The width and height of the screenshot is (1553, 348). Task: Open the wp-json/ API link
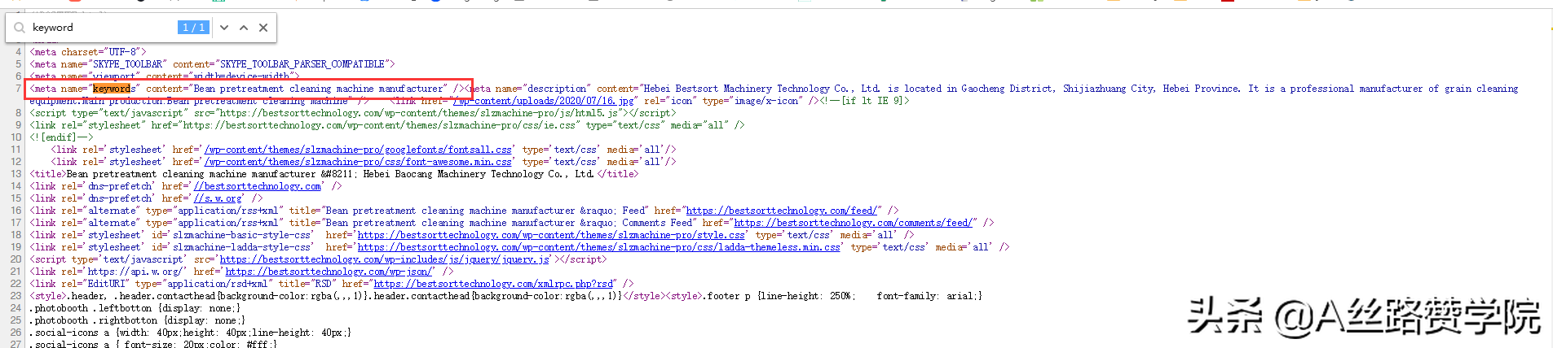click(x=330, y=272)
